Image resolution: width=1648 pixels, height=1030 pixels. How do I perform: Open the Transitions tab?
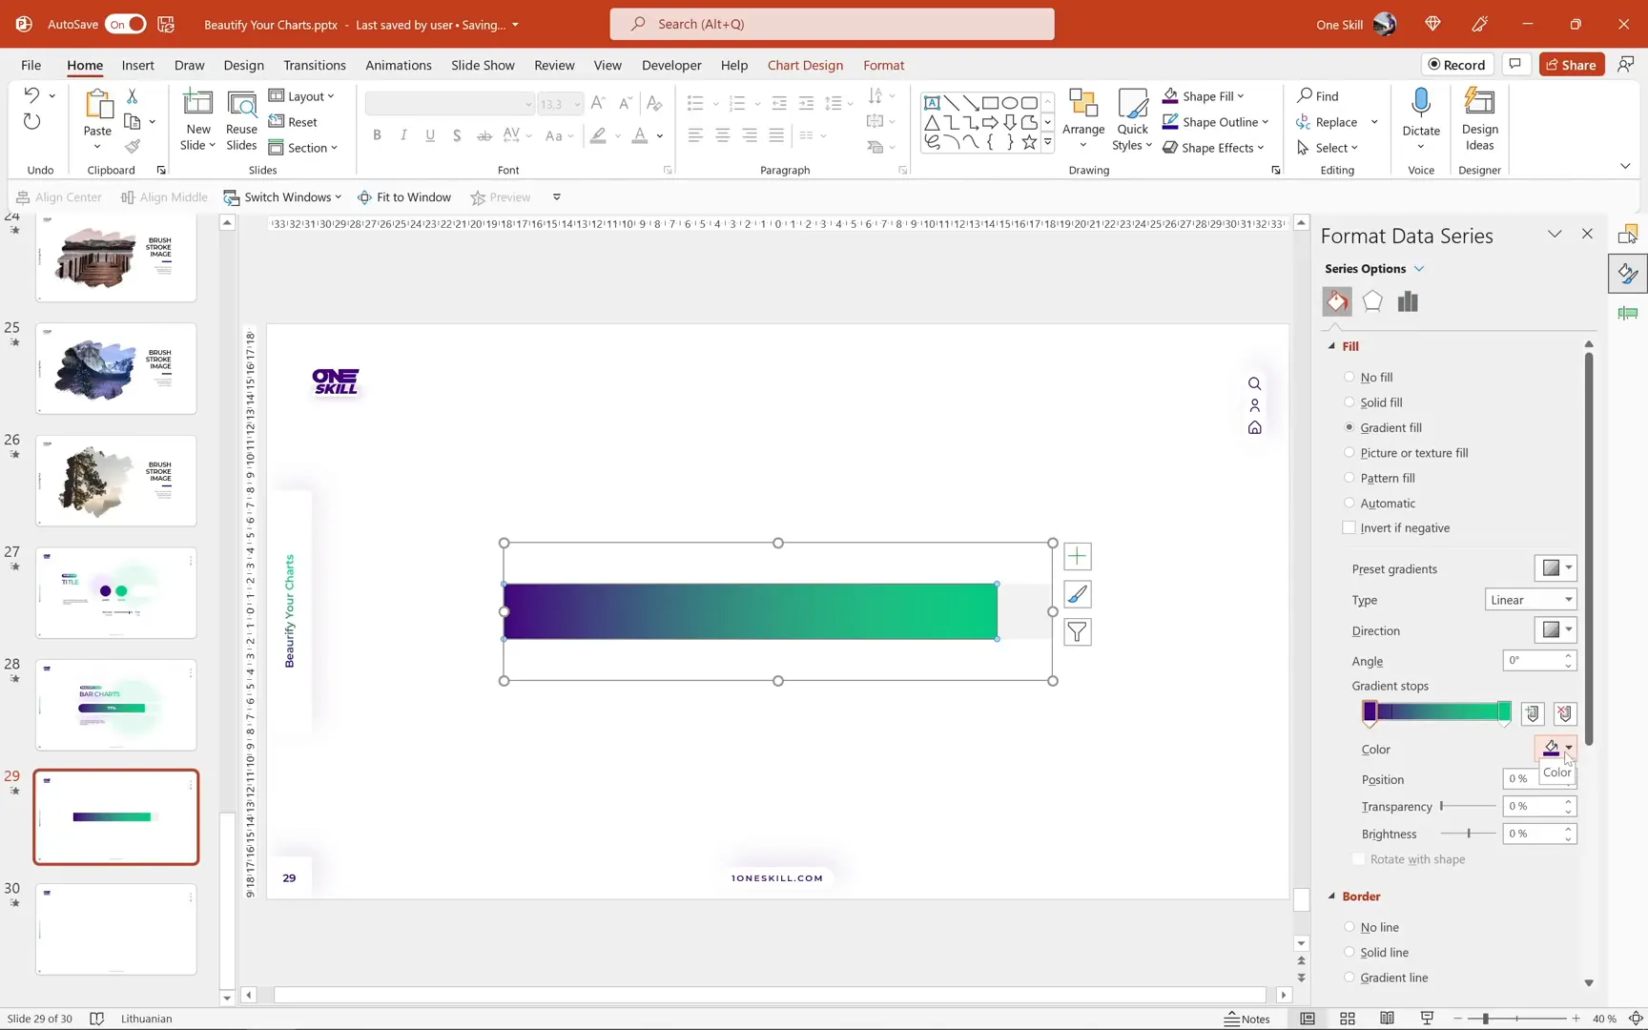pos(315,65)
